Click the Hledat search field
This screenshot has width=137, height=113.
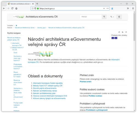pyautogui.click(x=91, y=17)
